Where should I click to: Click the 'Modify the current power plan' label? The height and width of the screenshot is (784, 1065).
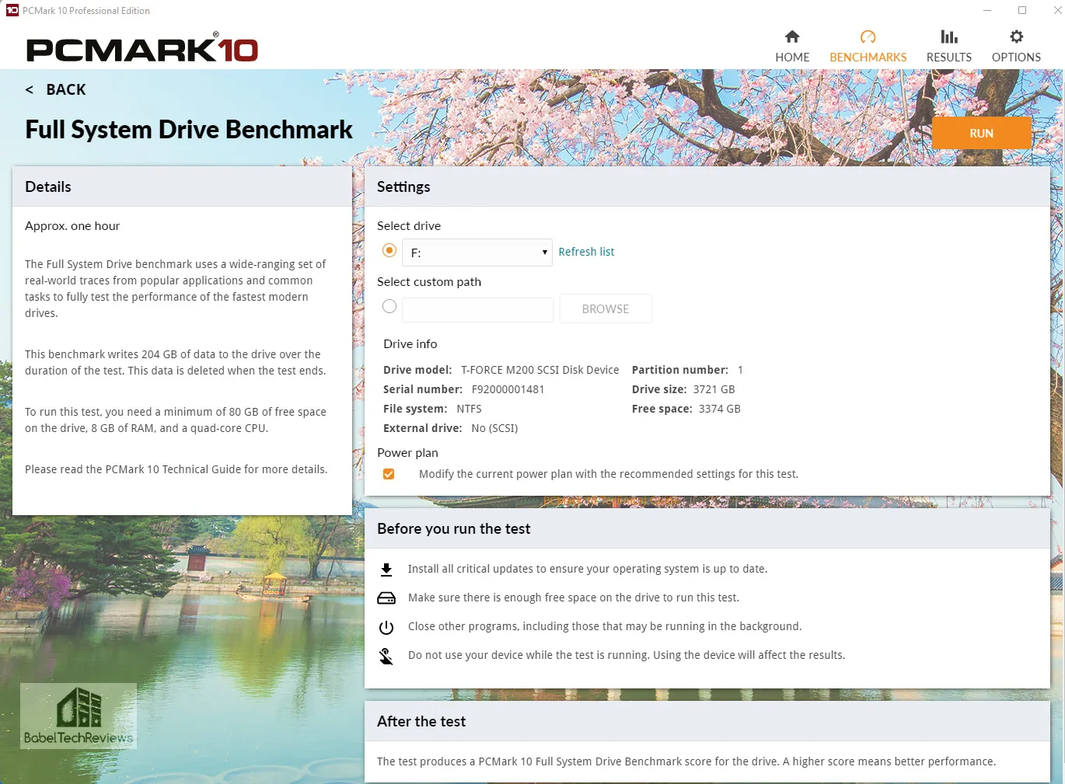pos(609,474)
